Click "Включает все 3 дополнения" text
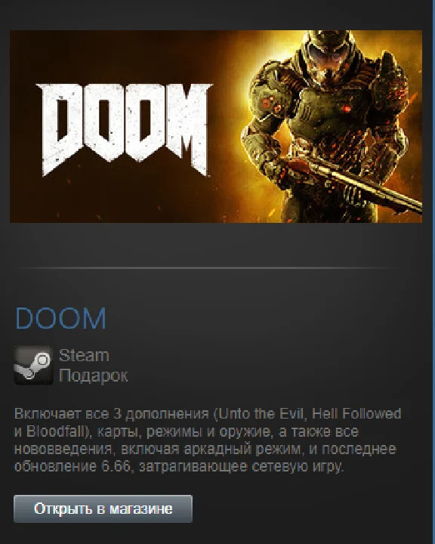 tap(112, 413)
